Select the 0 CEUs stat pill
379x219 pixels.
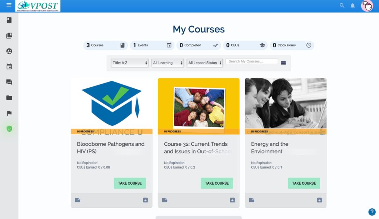point(245,45)
